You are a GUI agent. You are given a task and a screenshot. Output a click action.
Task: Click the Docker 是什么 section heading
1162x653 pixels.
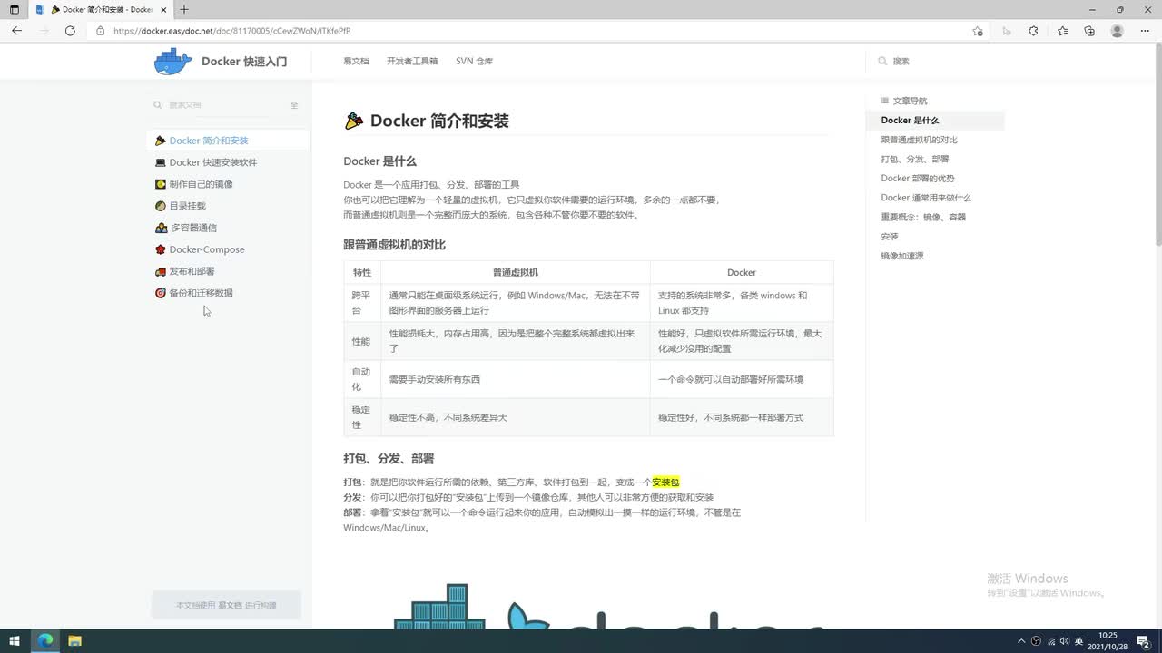coord(379,161)
